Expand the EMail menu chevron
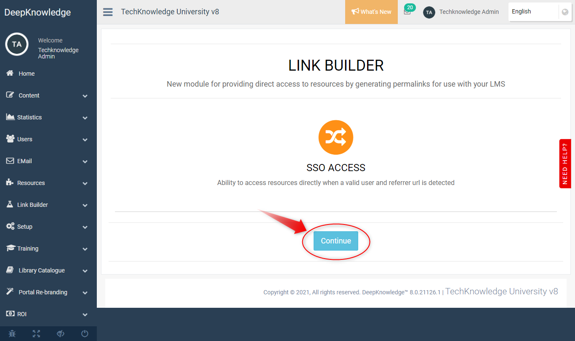This screenshot has width=575, height=341. pyautogui.click(x=85, y=161)
